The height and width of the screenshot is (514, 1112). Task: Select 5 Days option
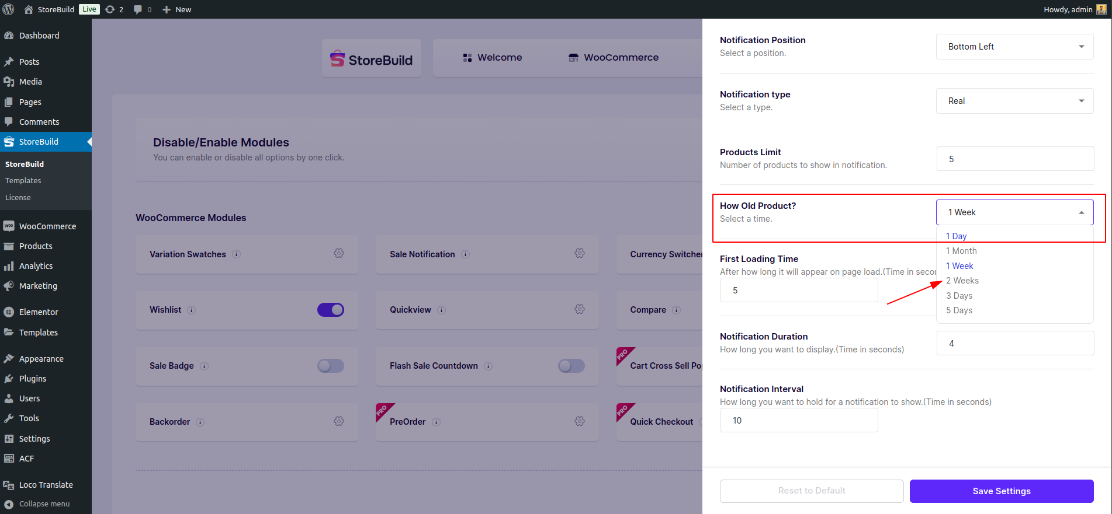[959, 310]
